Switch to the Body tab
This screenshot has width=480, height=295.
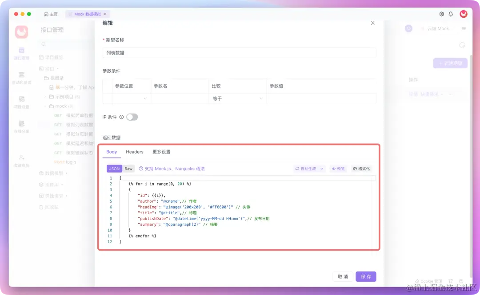click(112, 152)
